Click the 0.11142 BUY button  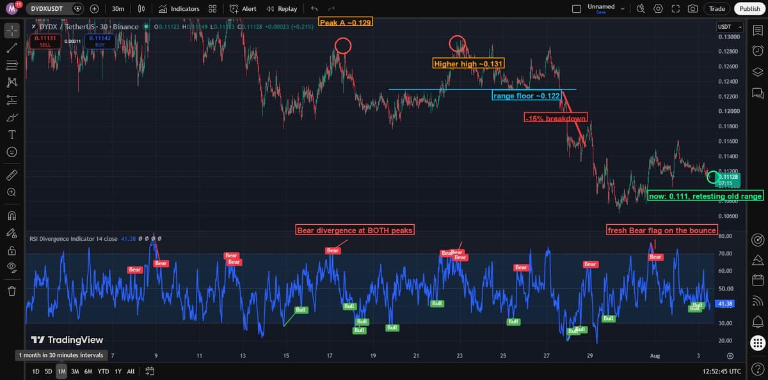pos(100,42)
